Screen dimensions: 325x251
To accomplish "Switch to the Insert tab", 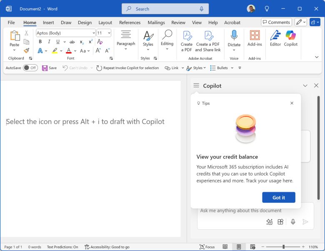I will [x=48, y=23].
